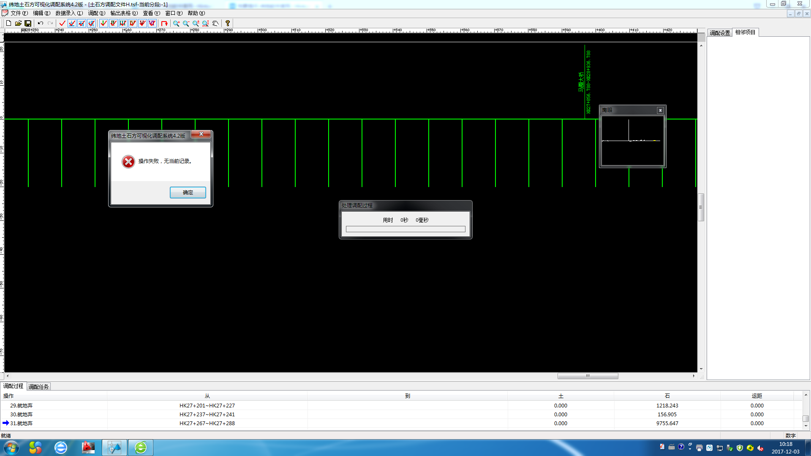Open the 帮助(H) menu
811x456 pixels.
tap(196, 13)
